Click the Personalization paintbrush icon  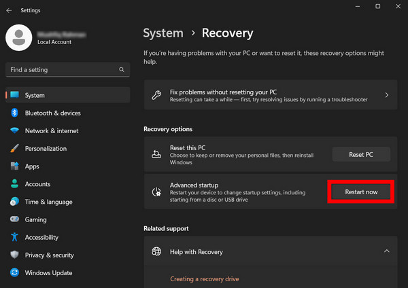14,149
